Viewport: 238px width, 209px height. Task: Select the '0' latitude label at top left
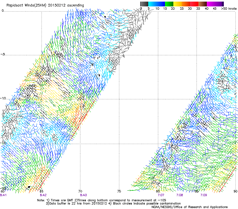pyautogui.click(x=3, y=11)
